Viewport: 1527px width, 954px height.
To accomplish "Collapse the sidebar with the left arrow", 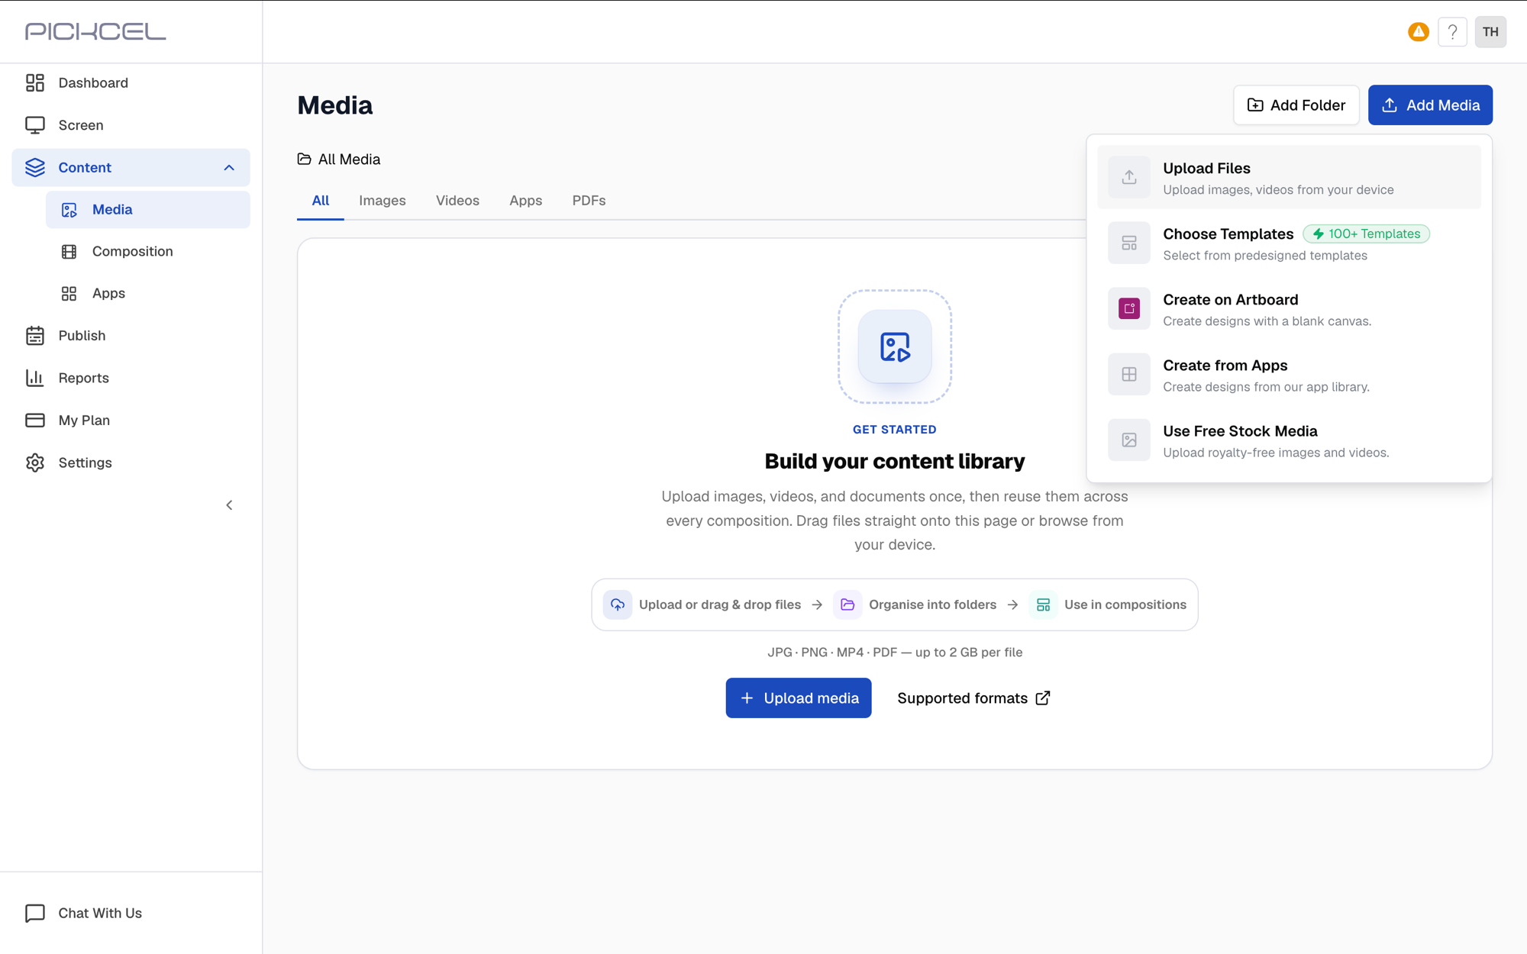I will tap(229, 505).
